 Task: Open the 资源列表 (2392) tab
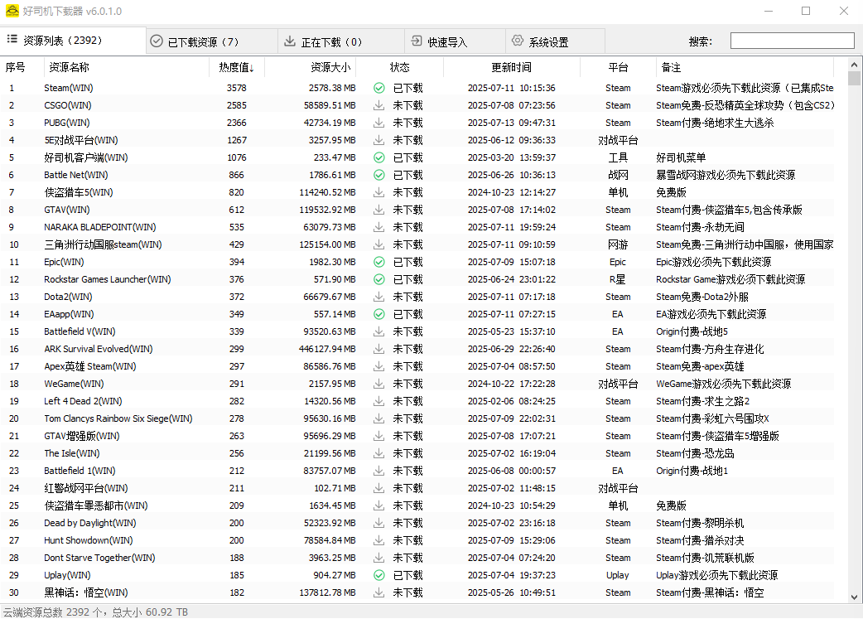(x=73, y=41)
